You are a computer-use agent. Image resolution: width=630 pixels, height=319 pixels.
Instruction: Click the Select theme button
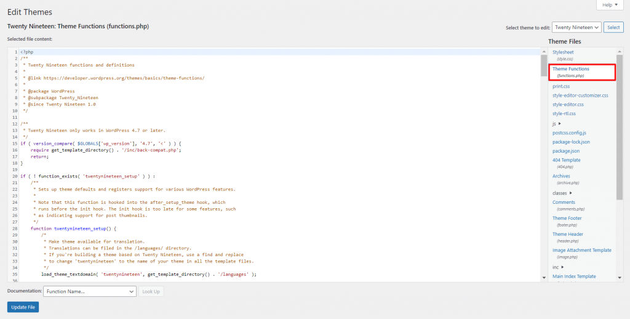613,28
